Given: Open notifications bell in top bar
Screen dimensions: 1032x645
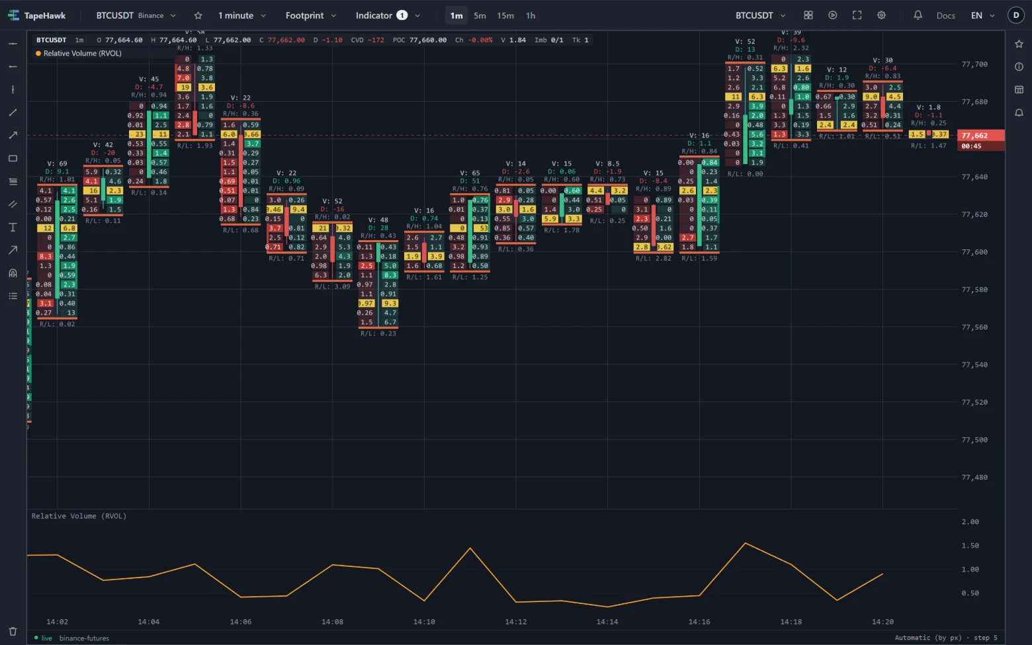Looking at the screenshot, I should (x=918, y=15).
